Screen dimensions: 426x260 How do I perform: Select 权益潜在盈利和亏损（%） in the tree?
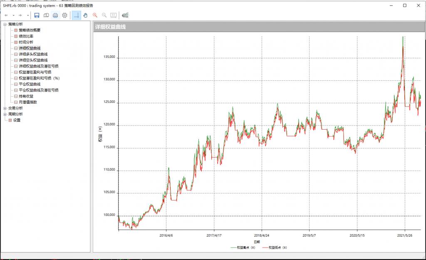click(39, 78)
